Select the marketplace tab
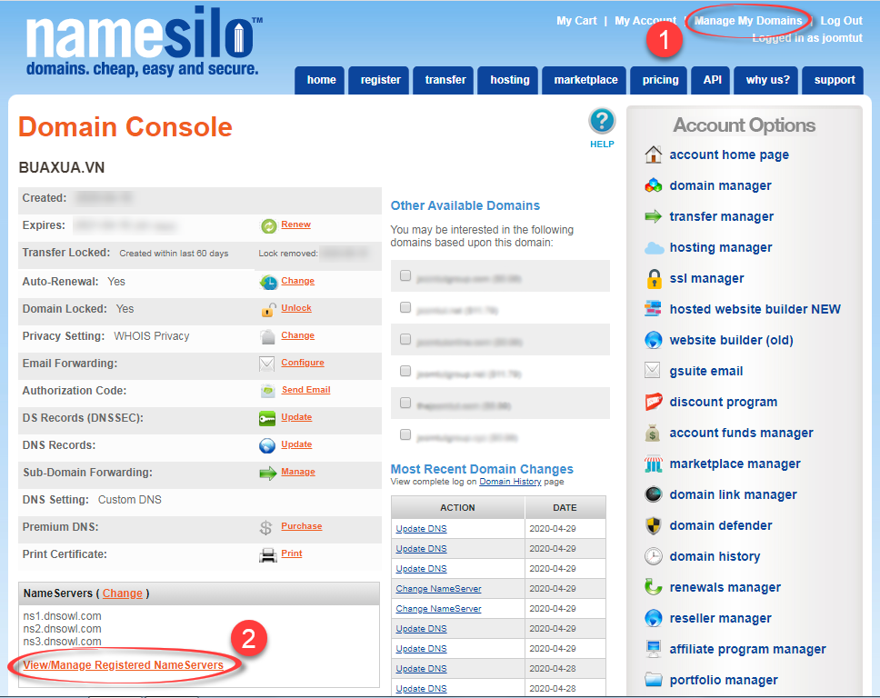 pos(585,80)
